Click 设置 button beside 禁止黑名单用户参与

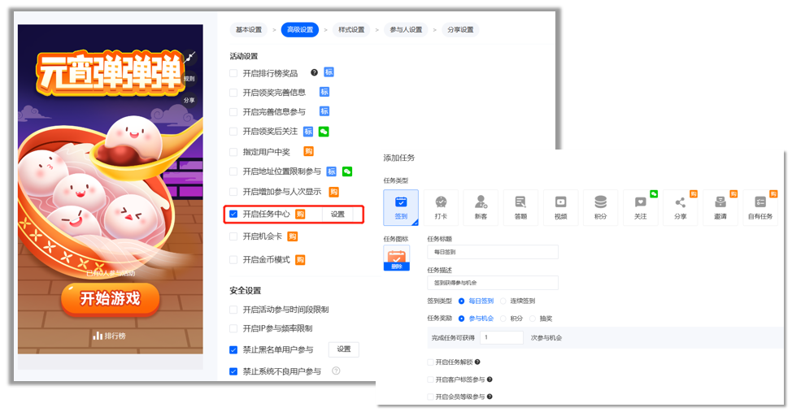[x=344, y=349]
